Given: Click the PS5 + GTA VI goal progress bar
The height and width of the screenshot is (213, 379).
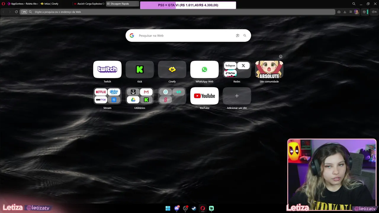Looking at the screenshot, I should coord(188,5).
